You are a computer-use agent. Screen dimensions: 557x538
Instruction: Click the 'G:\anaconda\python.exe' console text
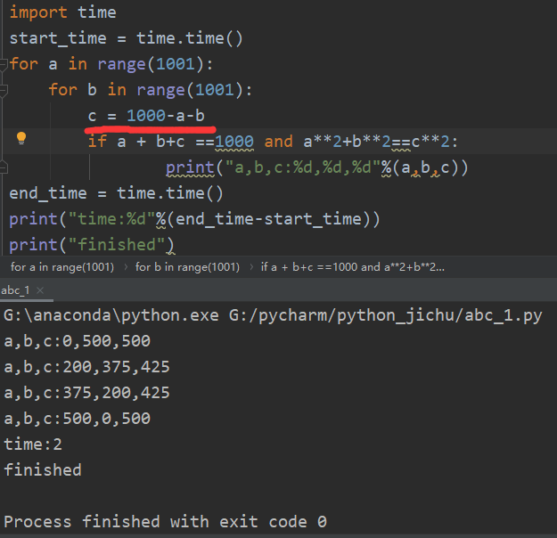[x=111, y=315]
